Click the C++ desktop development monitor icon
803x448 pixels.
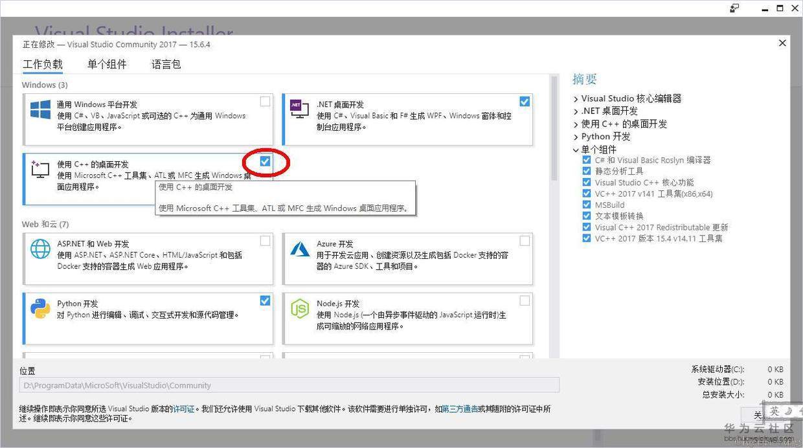tap(40, 170)
